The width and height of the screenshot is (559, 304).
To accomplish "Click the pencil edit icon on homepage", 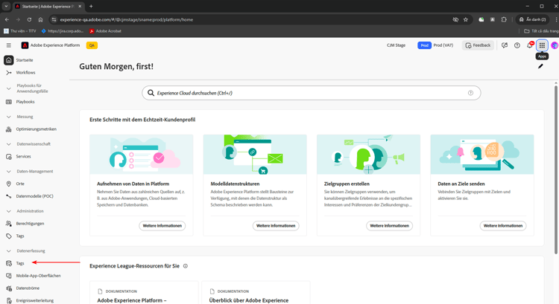I will (540, 66).
